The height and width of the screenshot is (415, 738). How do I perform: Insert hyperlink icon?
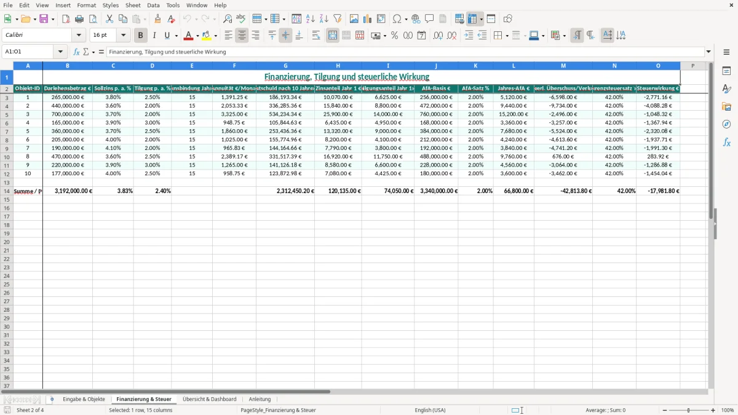pyautogui.click(x=416, y=19)
